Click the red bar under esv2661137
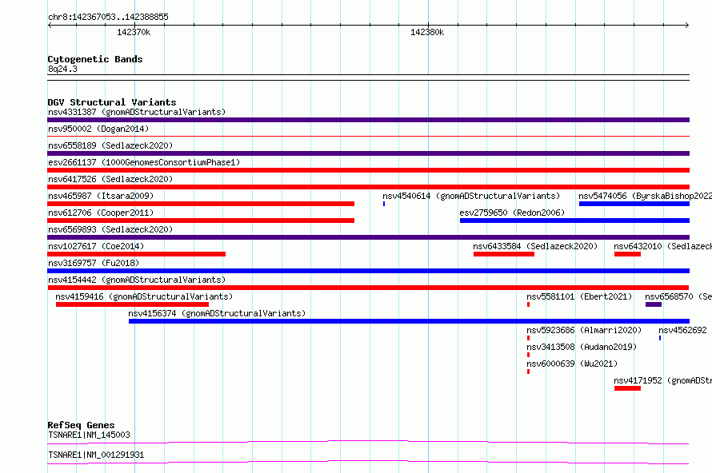 coord(368,170)
